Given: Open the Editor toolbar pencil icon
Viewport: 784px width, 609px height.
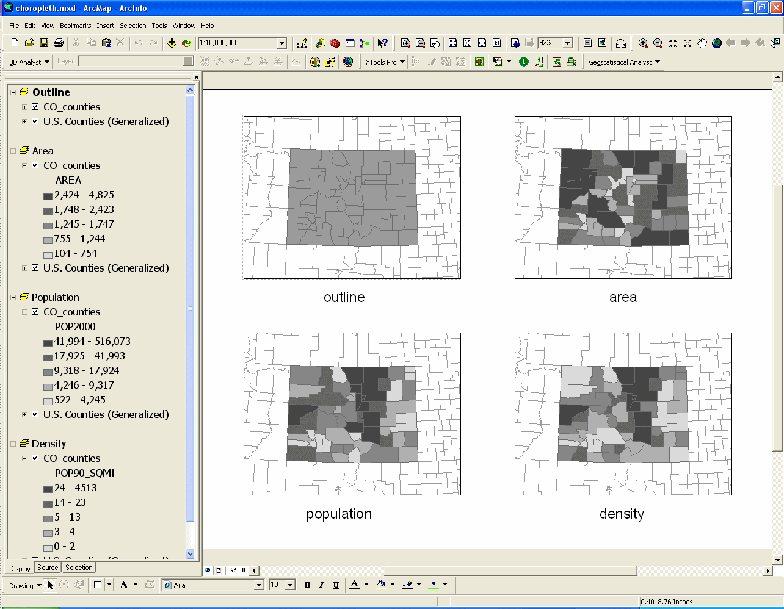Looking at the screenshot, I should 302,43.
